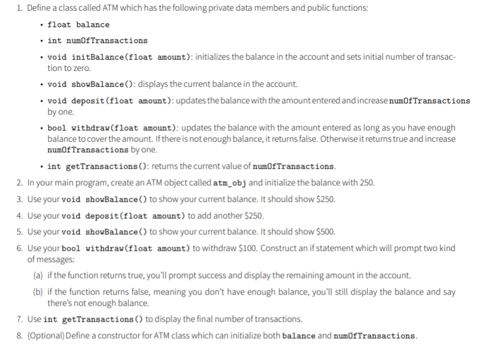Click the 'float balance' bullet text
484x363 pixels.
click(x=78, y=25)
